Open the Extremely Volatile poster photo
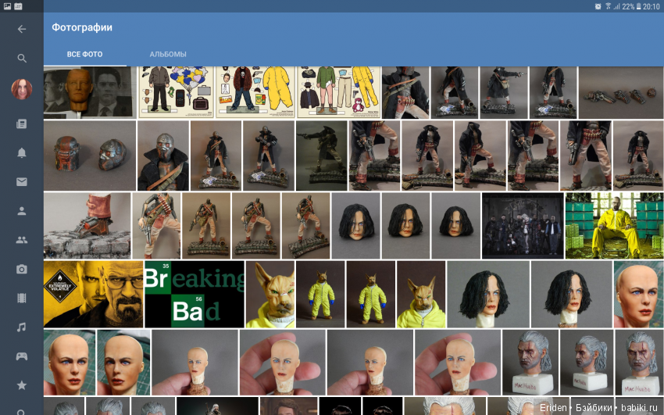This screenshot has height=415, width=664. [93, 294]
